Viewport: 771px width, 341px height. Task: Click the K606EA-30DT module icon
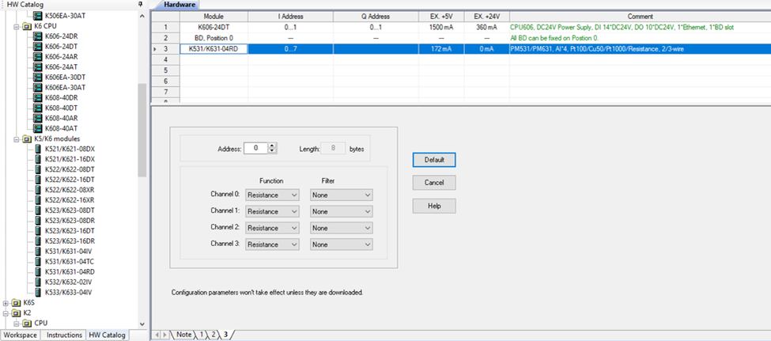(37, 78)
